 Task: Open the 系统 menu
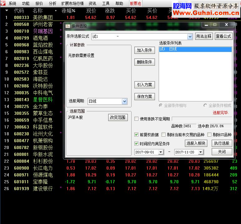[12, 3]
